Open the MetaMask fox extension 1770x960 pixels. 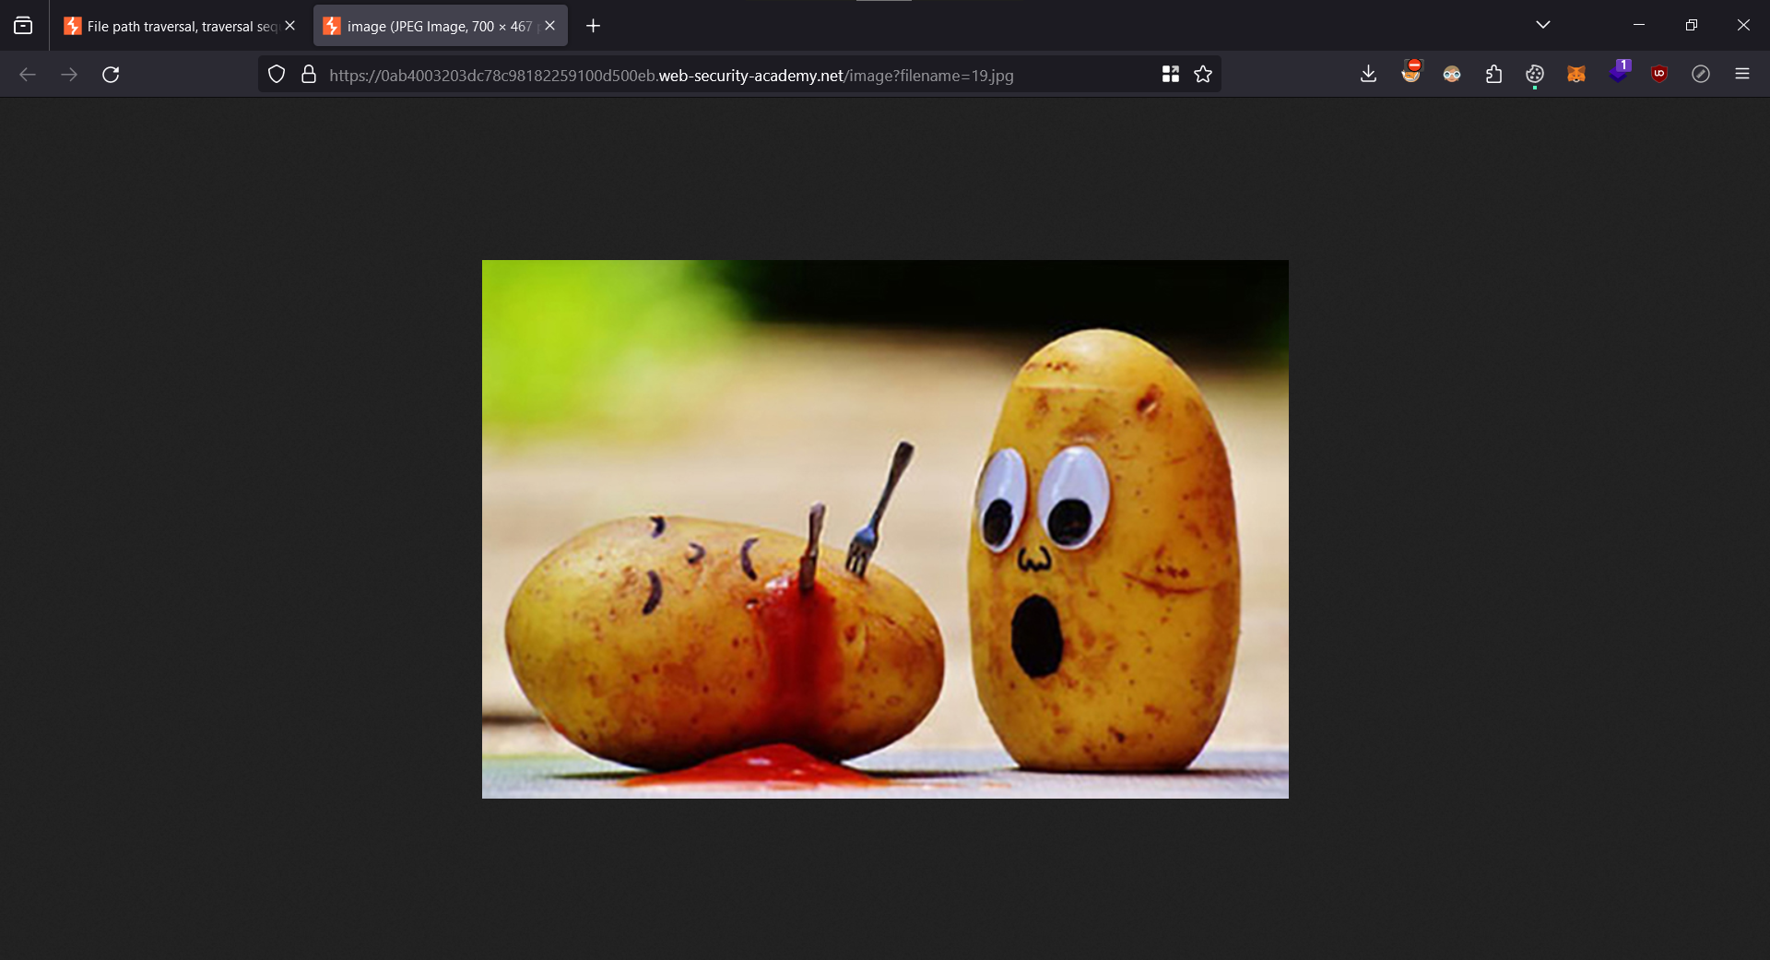[1576, 75]
